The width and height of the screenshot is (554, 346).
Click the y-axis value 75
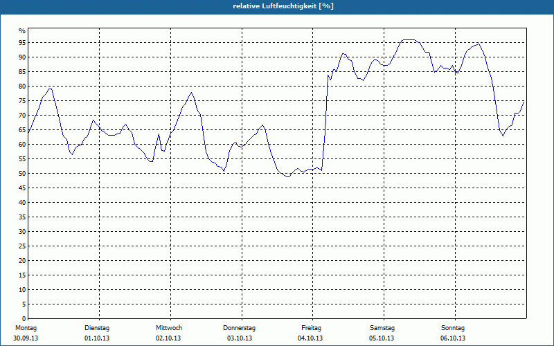coord(22,100)
